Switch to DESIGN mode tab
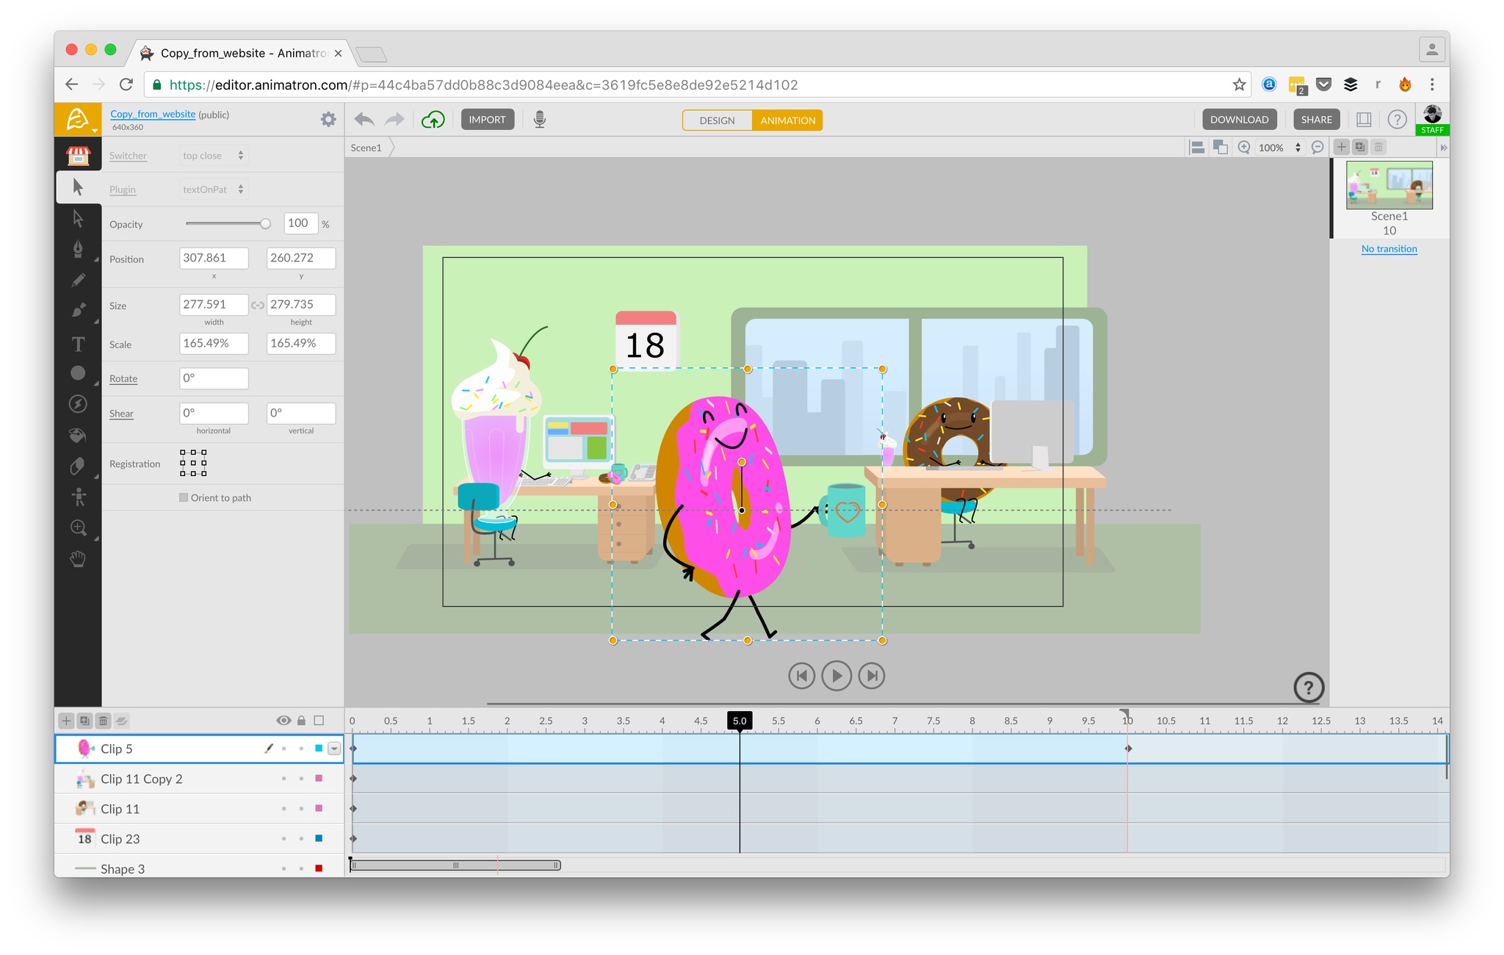Viewport: 1504px width, 955px height. (x=717, y=120)
